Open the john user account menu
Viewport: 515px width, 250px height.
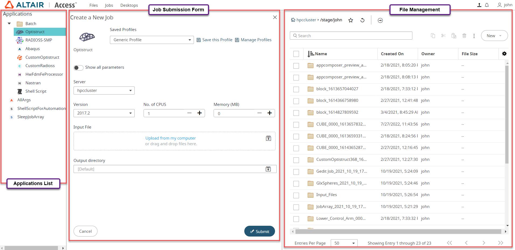click(505, 5)
